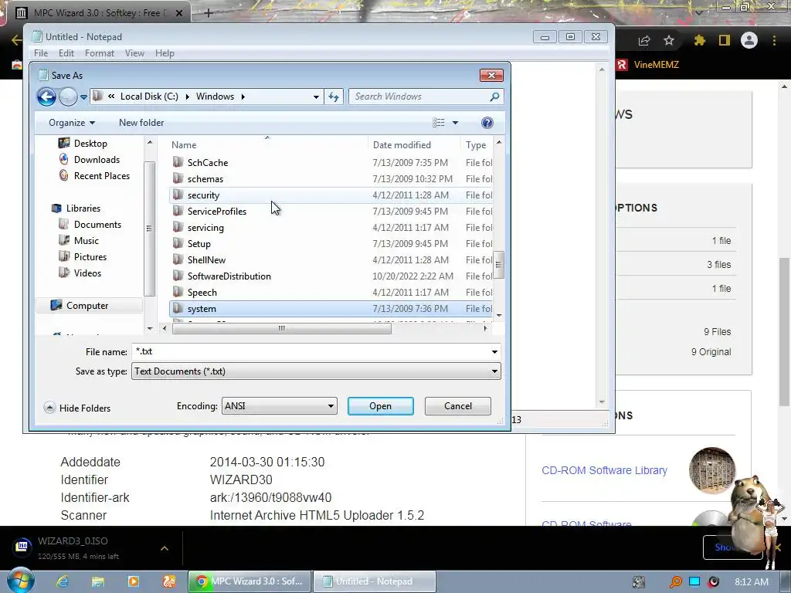Click the Setup folder icon
The width and height of the screenshot is (791, 593).
178,243
